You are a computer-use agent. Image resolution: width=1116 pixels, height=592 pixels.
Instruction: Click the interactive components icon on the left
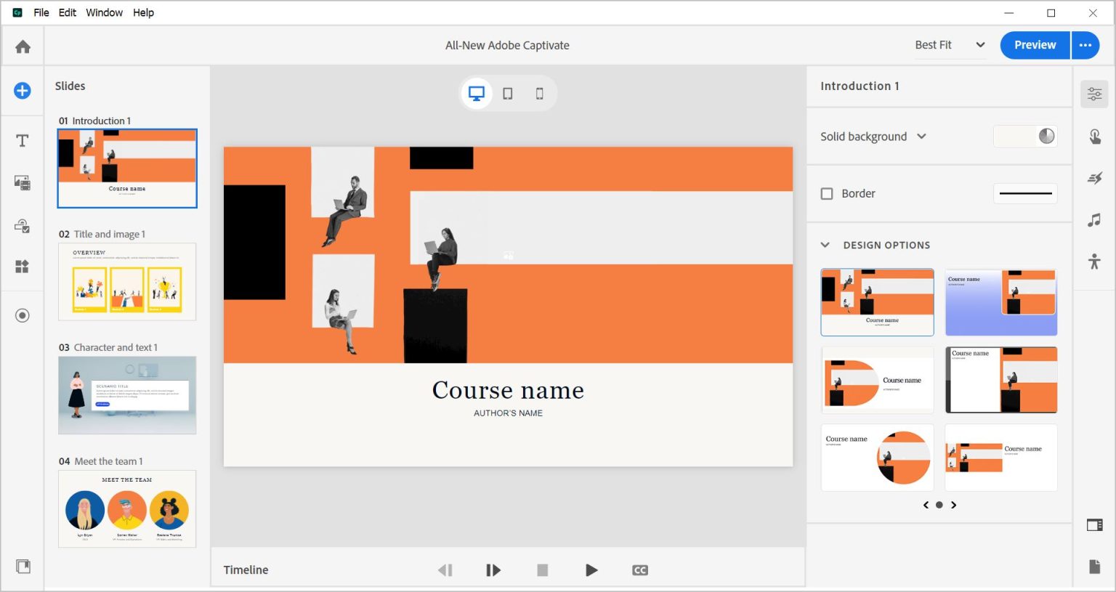click(23, 226)
